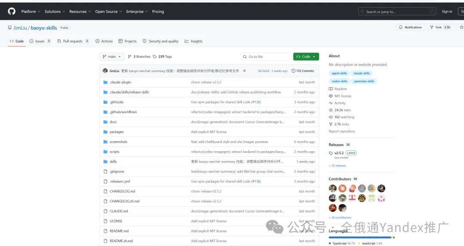
Task: Open the README.md file
Action: 119,231
